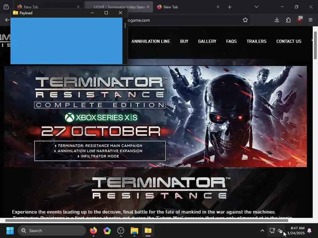The height and width of the screenshot is (238, 318).
Task: Go to the GALLERY page
Action: [207, 41]
